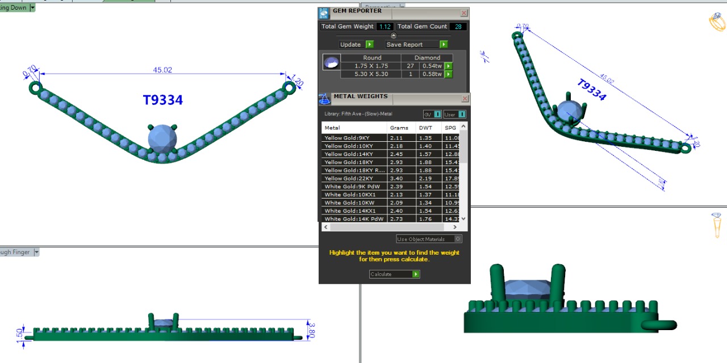Click the gold ring icon in Perspective view
Screen dimensions: 727x363
point(717,22)
